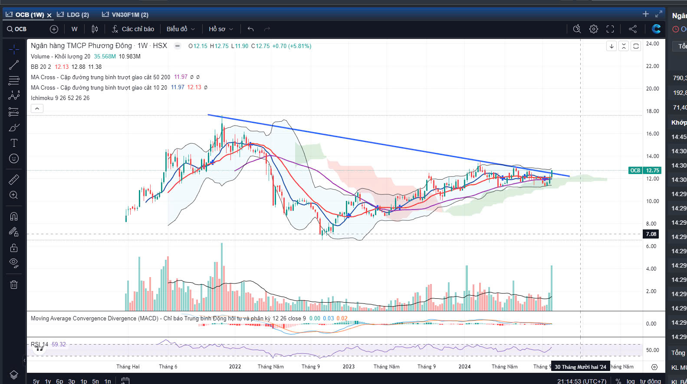Open the forecasting and measurement tools
The height and width of the screenshot is (384, 687).
tap(14, 112)
